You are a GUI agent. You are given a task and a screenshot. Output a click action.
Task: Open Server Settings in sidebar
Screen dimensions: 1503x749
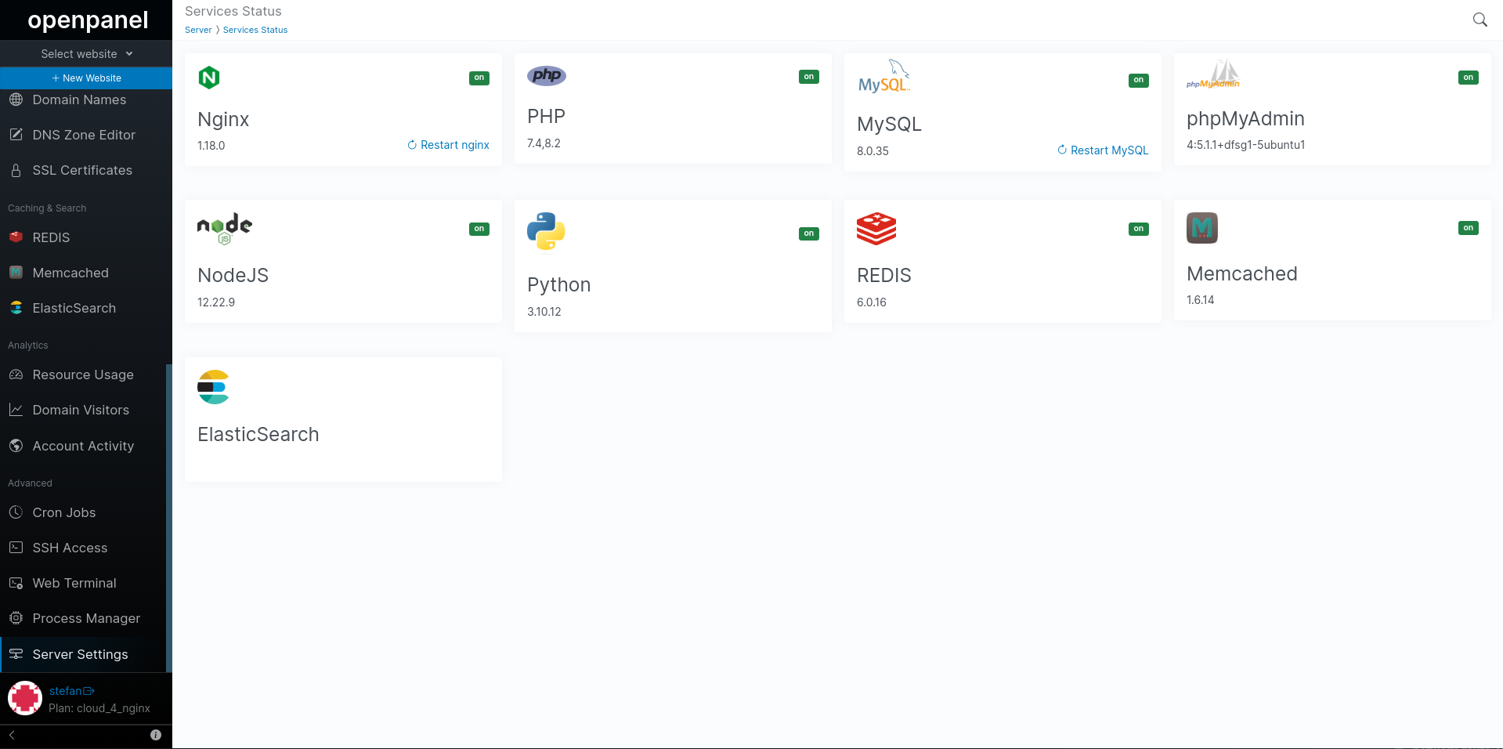pyautogui.click(x=83, y=654)
